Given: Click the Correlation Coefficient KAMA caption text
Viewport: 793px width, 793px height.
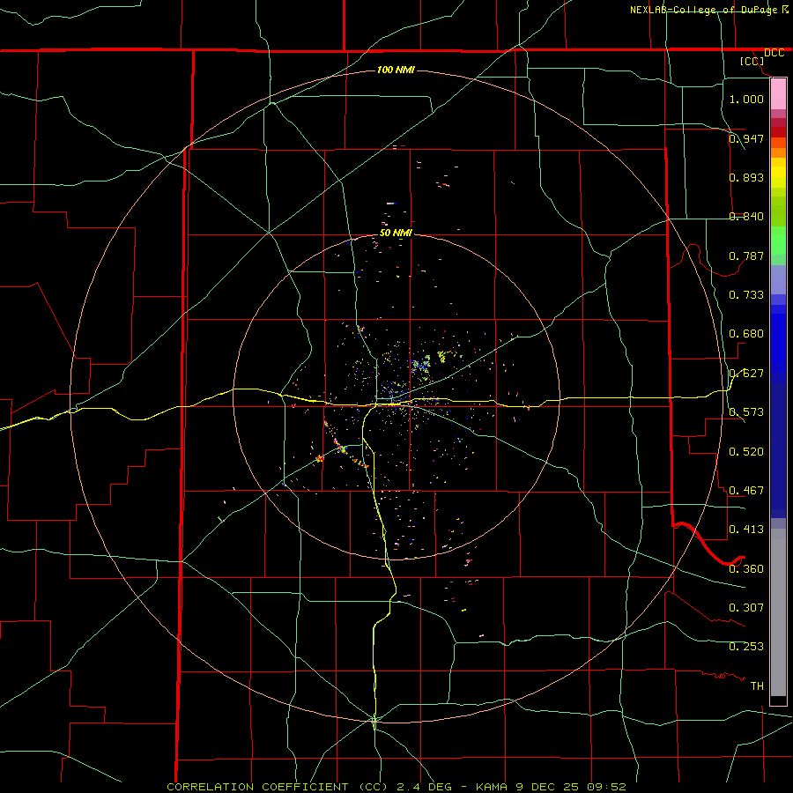Looking at the screenshot, I should coord(396,787).
